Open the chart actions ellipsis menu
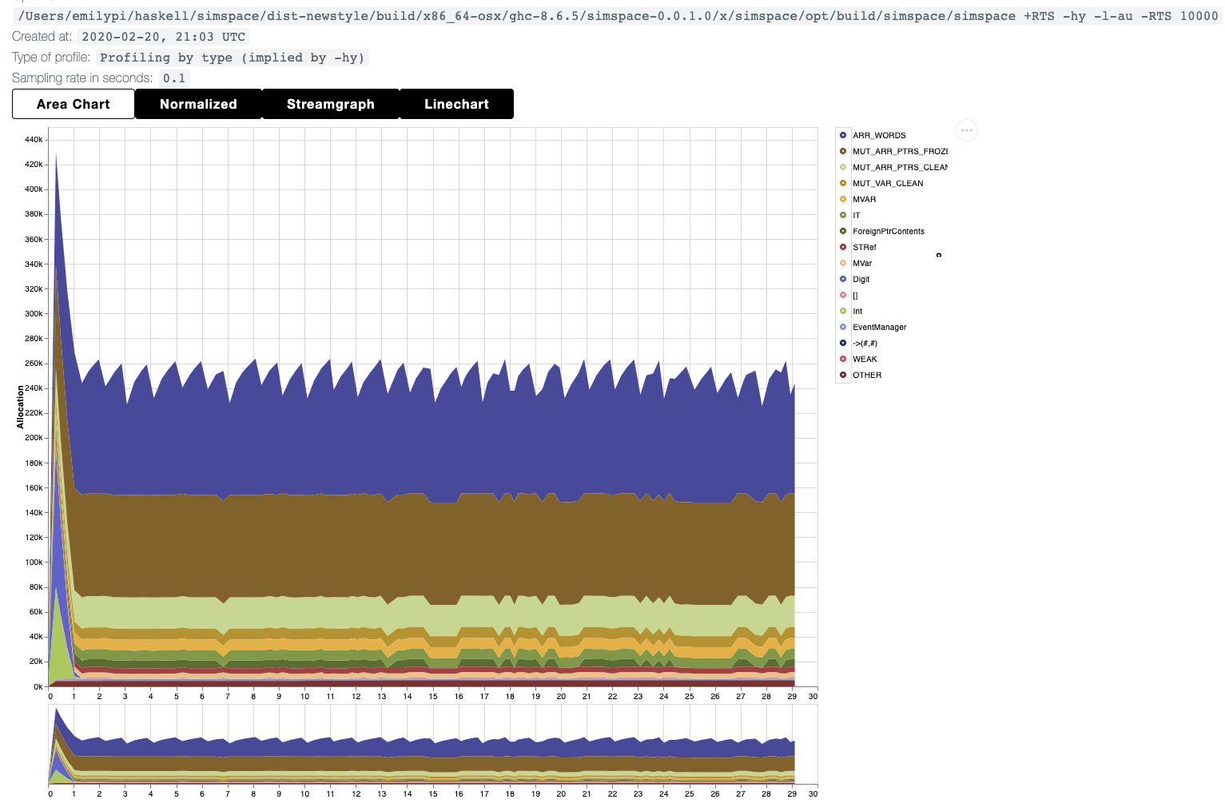This screenshot has width=1225, height=811. click(x=966, y=130)
